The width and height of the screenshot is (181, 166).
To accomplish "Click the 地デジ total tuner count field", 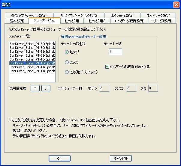I will pyautogui.click(x=104, y=88).
